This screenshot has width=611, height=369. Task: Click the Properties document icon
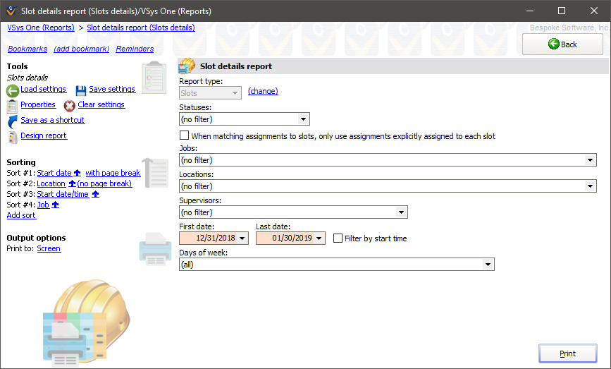pos(12,106)
